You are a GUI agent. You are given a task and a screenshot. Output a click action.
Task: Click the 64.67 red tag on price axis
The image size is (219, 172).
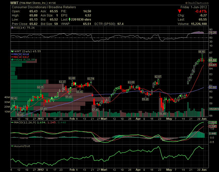click(213, 65)
